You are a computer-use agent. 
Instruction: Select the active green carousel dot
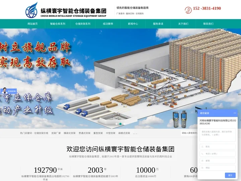(x=120, y=124)
